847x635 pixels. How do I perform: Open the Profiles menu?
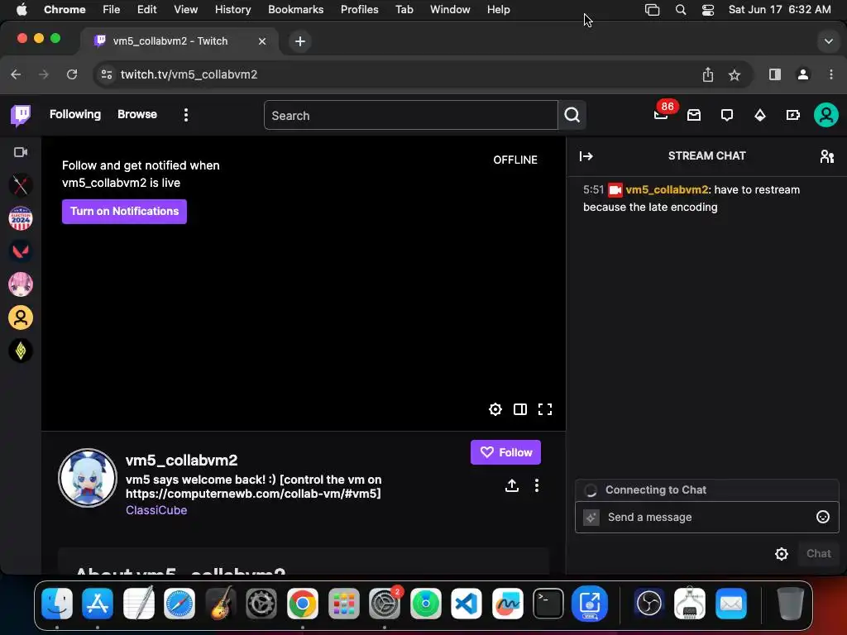coord(359,10)
